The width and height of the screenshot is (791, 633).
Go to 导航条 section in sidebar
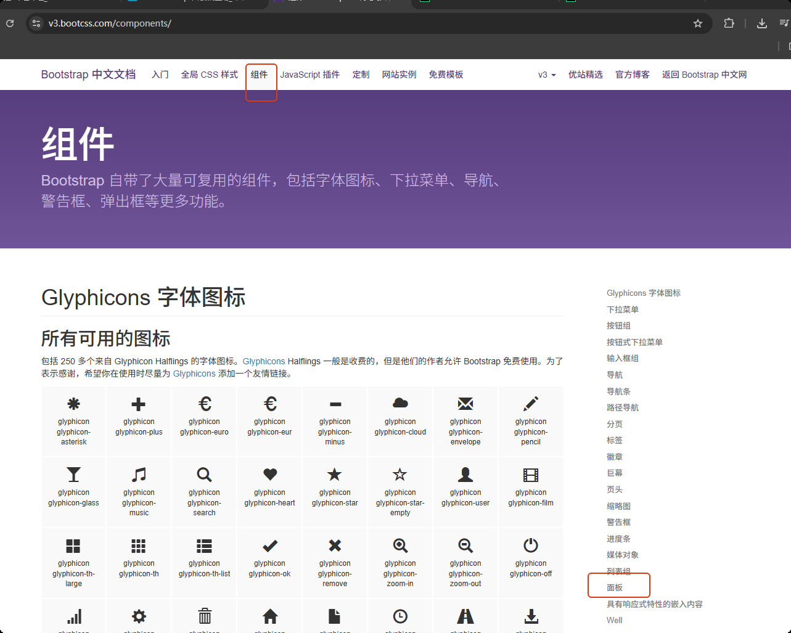619,391
